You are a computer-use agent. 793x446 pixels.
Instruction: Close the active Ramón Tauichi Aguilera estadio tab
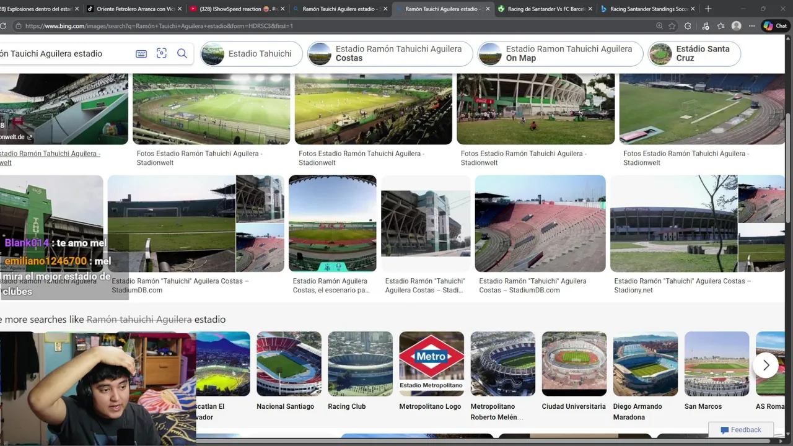click(488, 9)
